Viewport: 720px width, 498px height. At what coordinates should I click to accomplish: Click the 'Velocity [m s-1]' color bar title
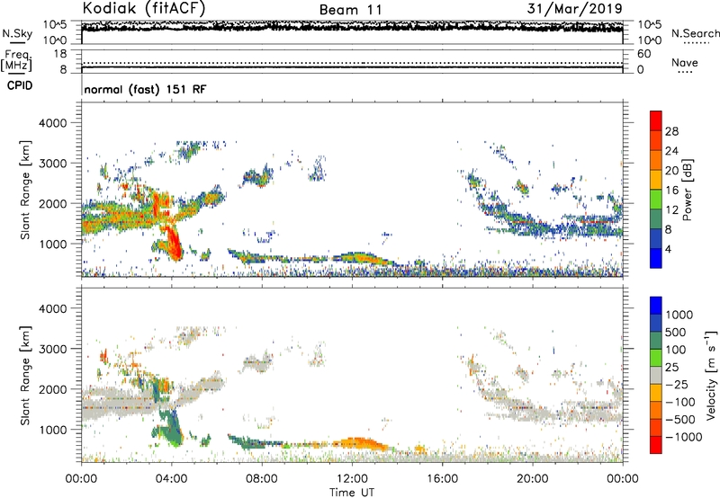[711, 375]
